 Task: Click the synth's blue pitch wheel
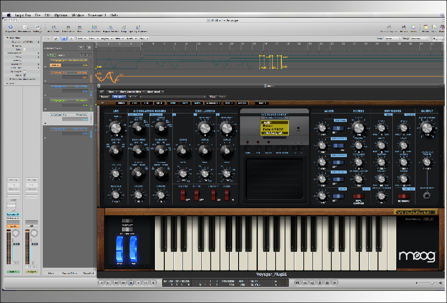pos(120,247)
